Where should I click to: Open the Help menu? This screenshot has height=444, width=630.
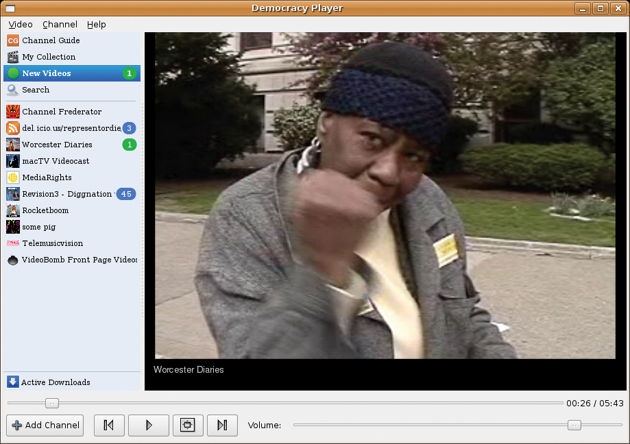coord(97,25)
